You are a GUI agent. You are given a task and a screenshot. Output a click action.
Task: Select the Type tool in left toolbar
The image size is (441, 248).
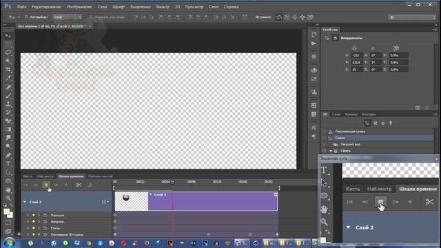(8, 164)
